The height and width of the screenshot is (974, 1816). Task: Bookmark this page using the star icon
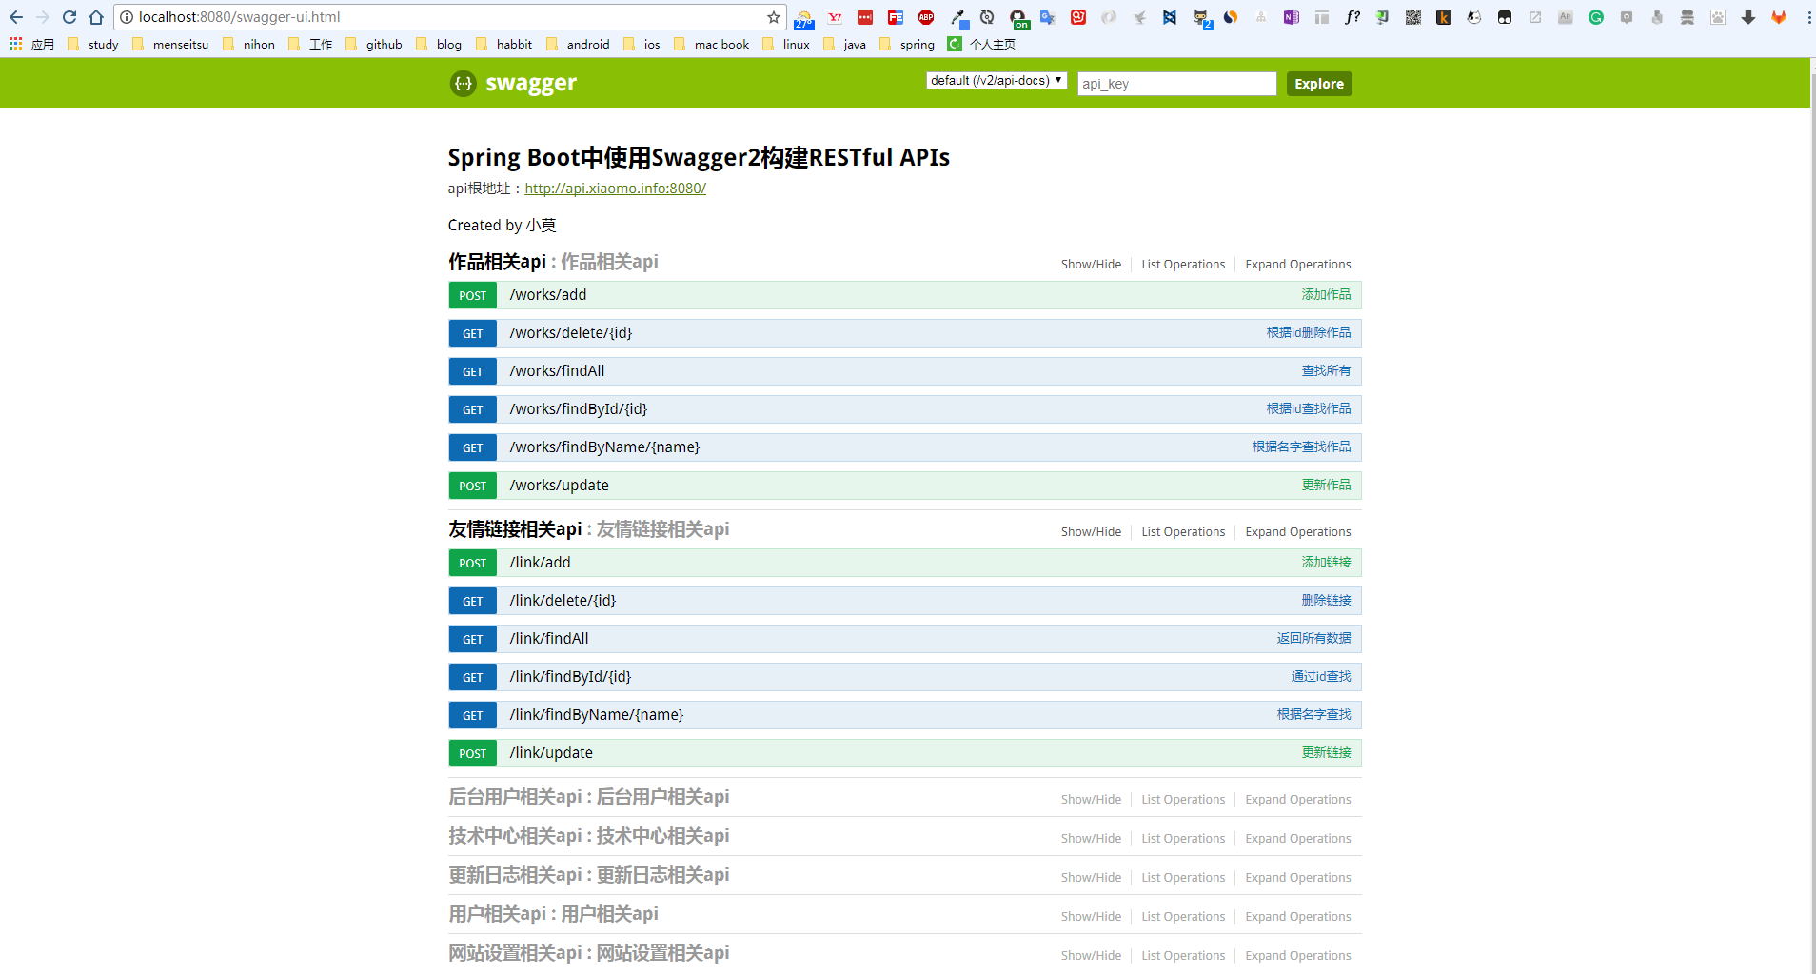coord(773,17)
